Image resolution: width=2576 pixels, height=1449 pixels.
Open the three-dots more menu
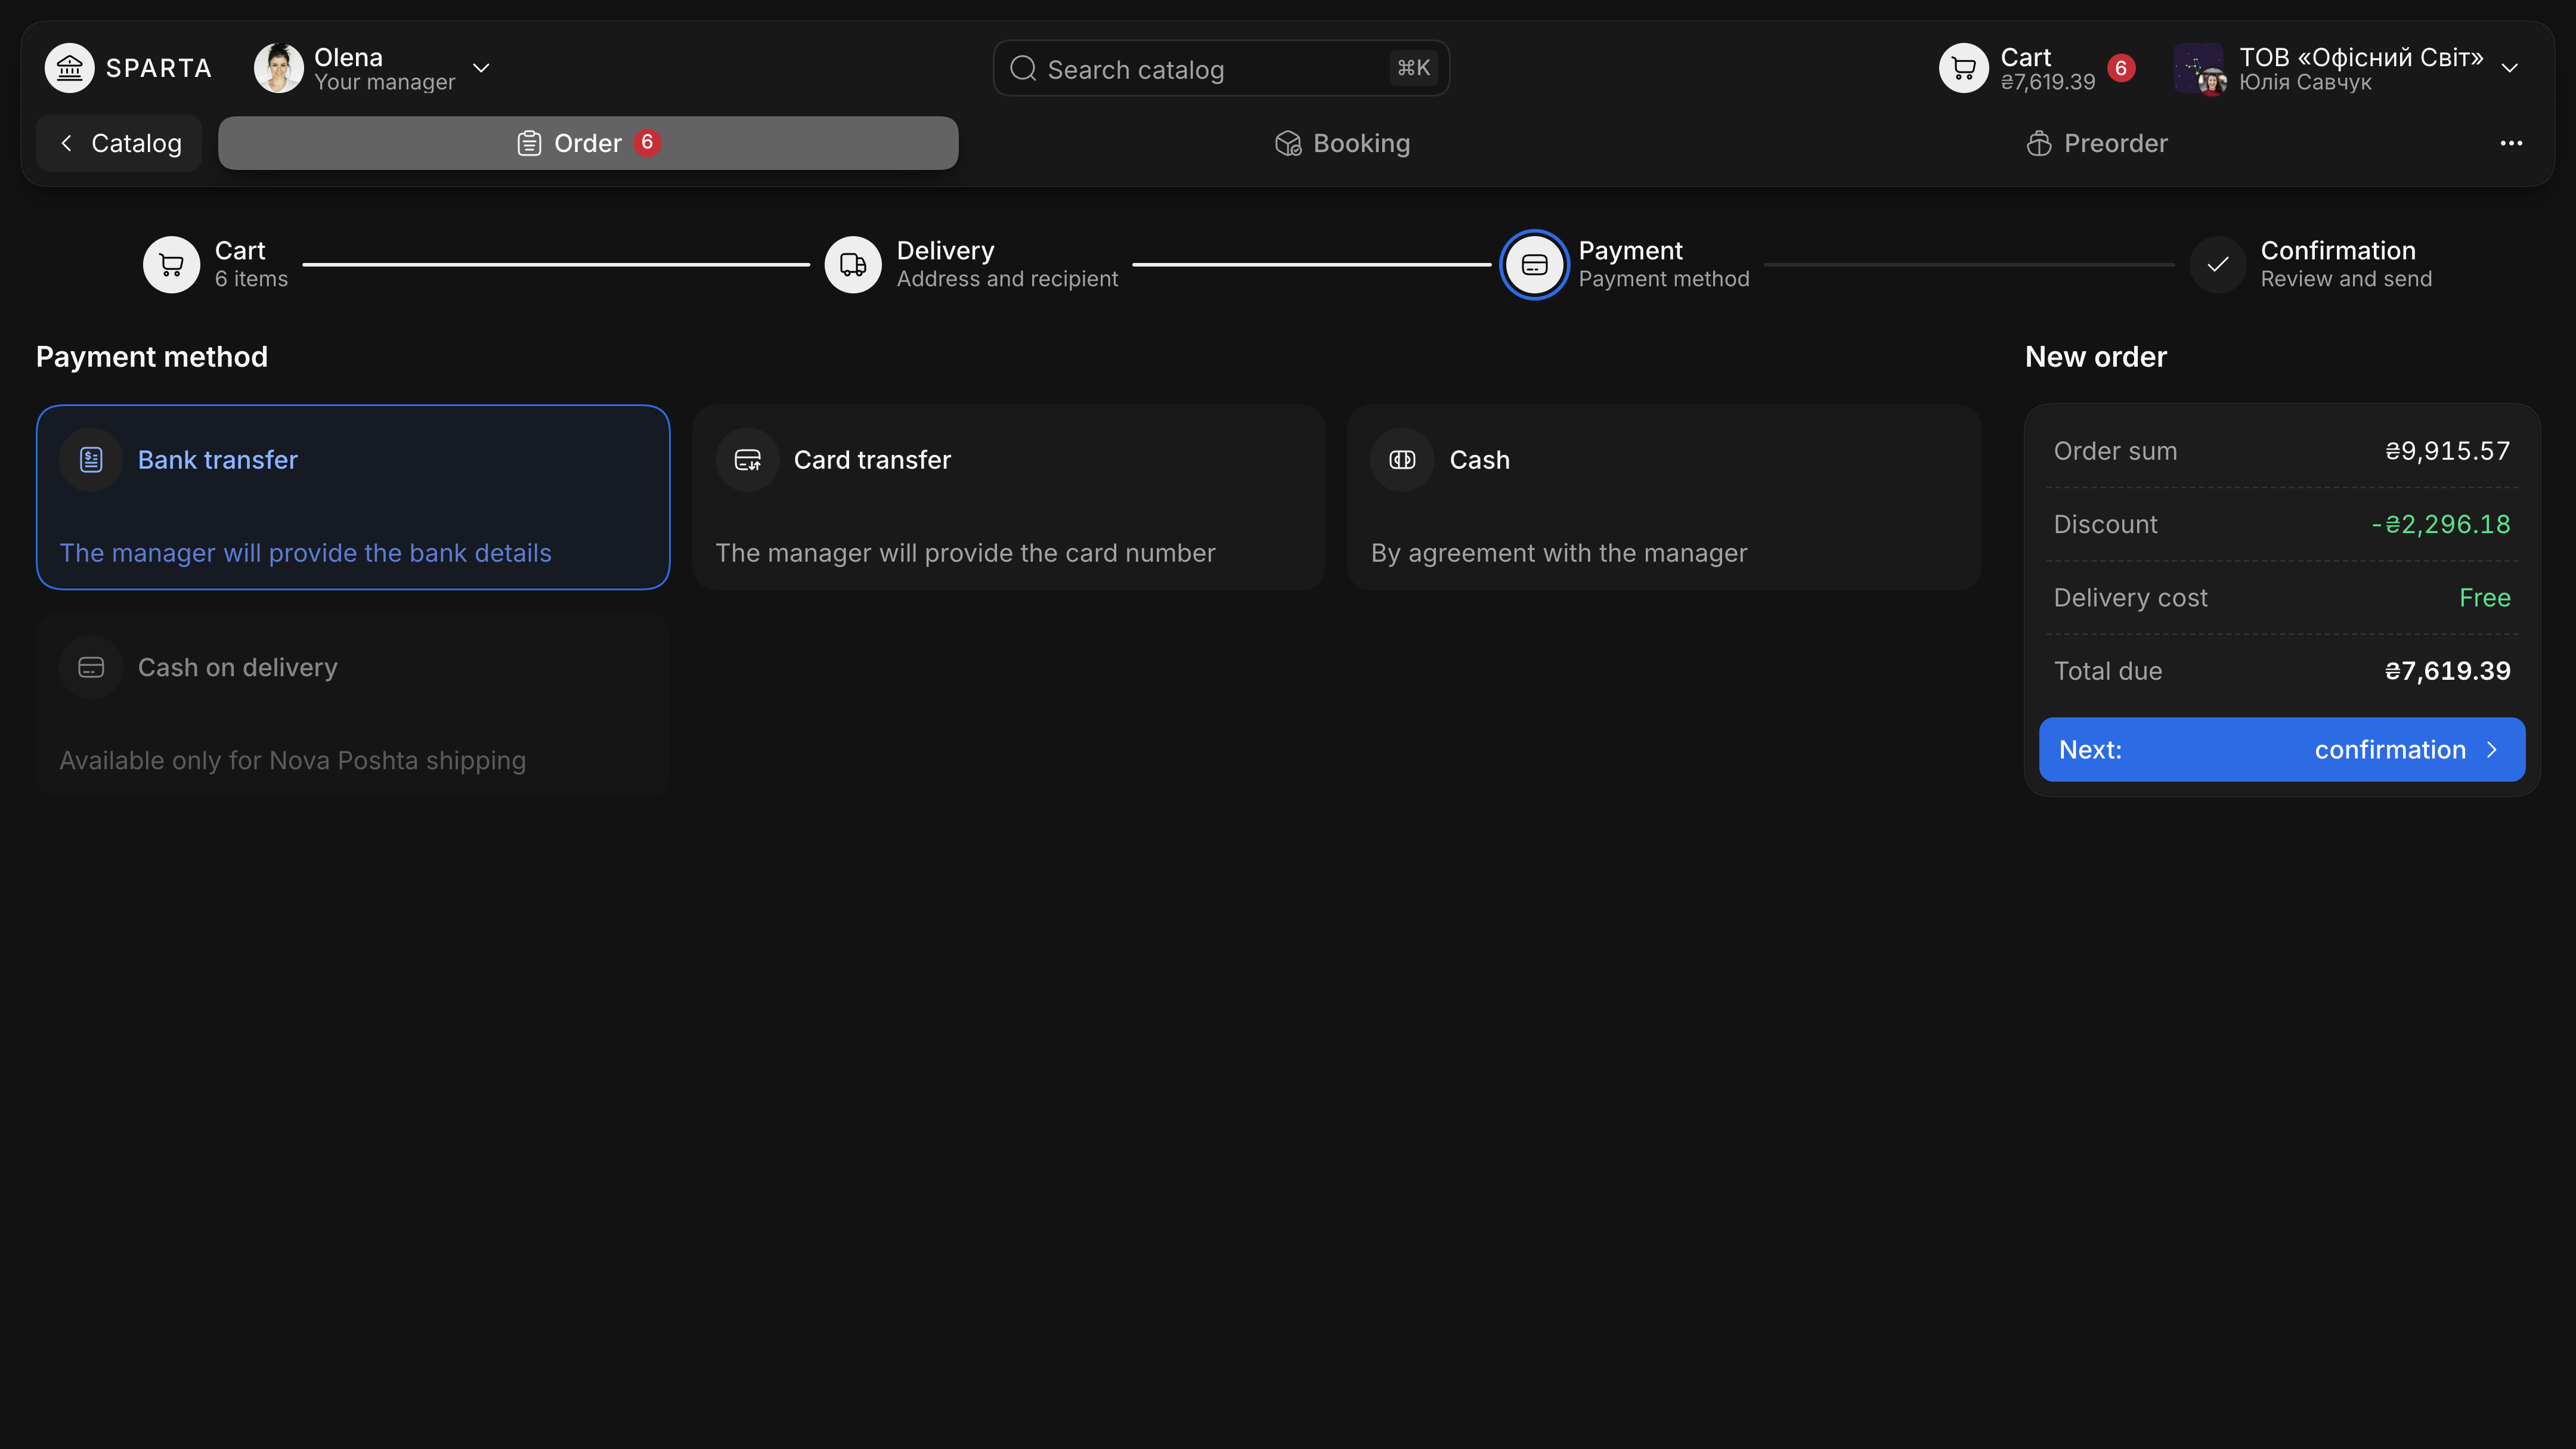point(2511,143)
